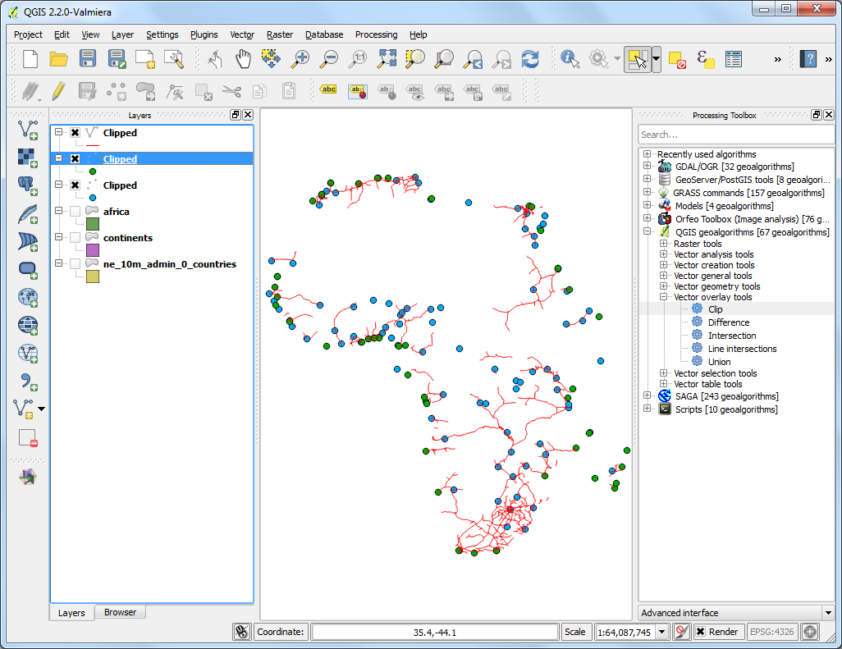
Task: Open a project with the folder icon
Action: click(58, 58)
